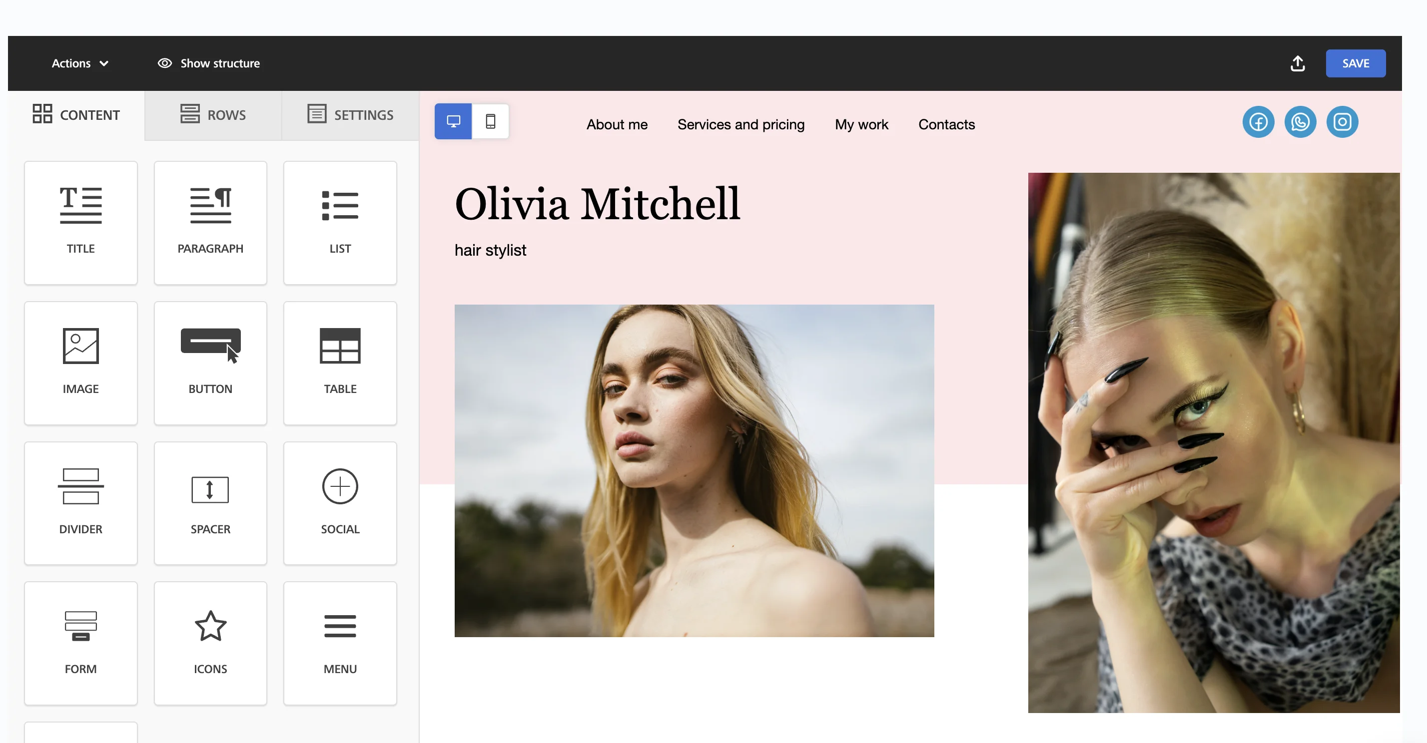Click the export upload icon
Image resolution: width=1427 pixels, height=743 pixels.
(1298, 63)
